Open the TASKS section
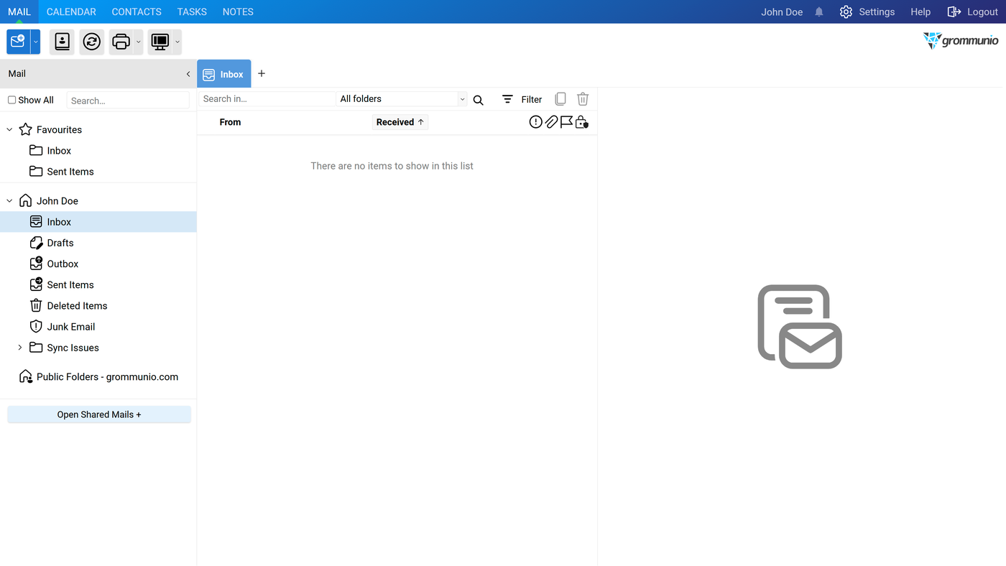The width and height of the screenshot is (1006, 566). tap(192, 11)
